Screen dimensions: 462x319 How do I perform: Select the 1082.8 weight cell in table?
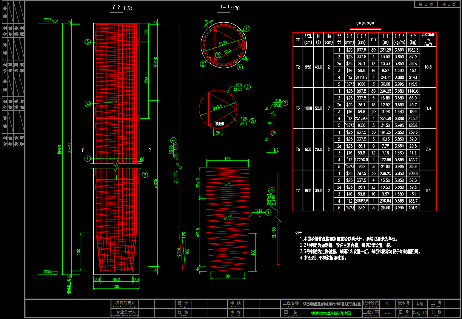click(413, 50)
